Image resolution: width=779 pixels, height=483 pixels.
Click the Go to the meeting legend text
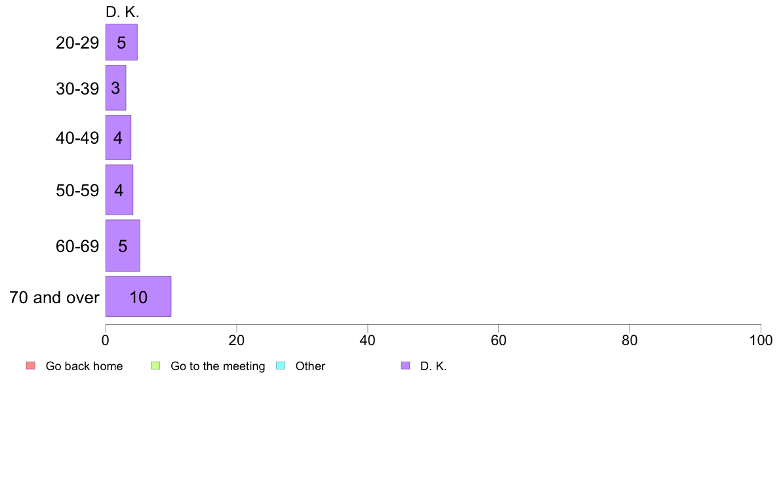point(218,366)
